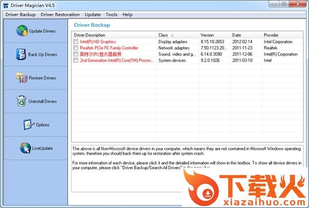Click the Restore Drivers folder icon
Image resolution: width=309 pixels, height=208 pixels.
coord(22,78)
